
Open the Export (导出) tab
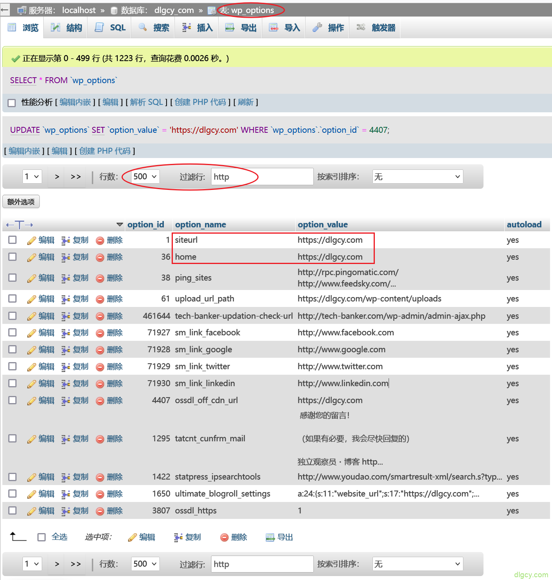point(241,28)
